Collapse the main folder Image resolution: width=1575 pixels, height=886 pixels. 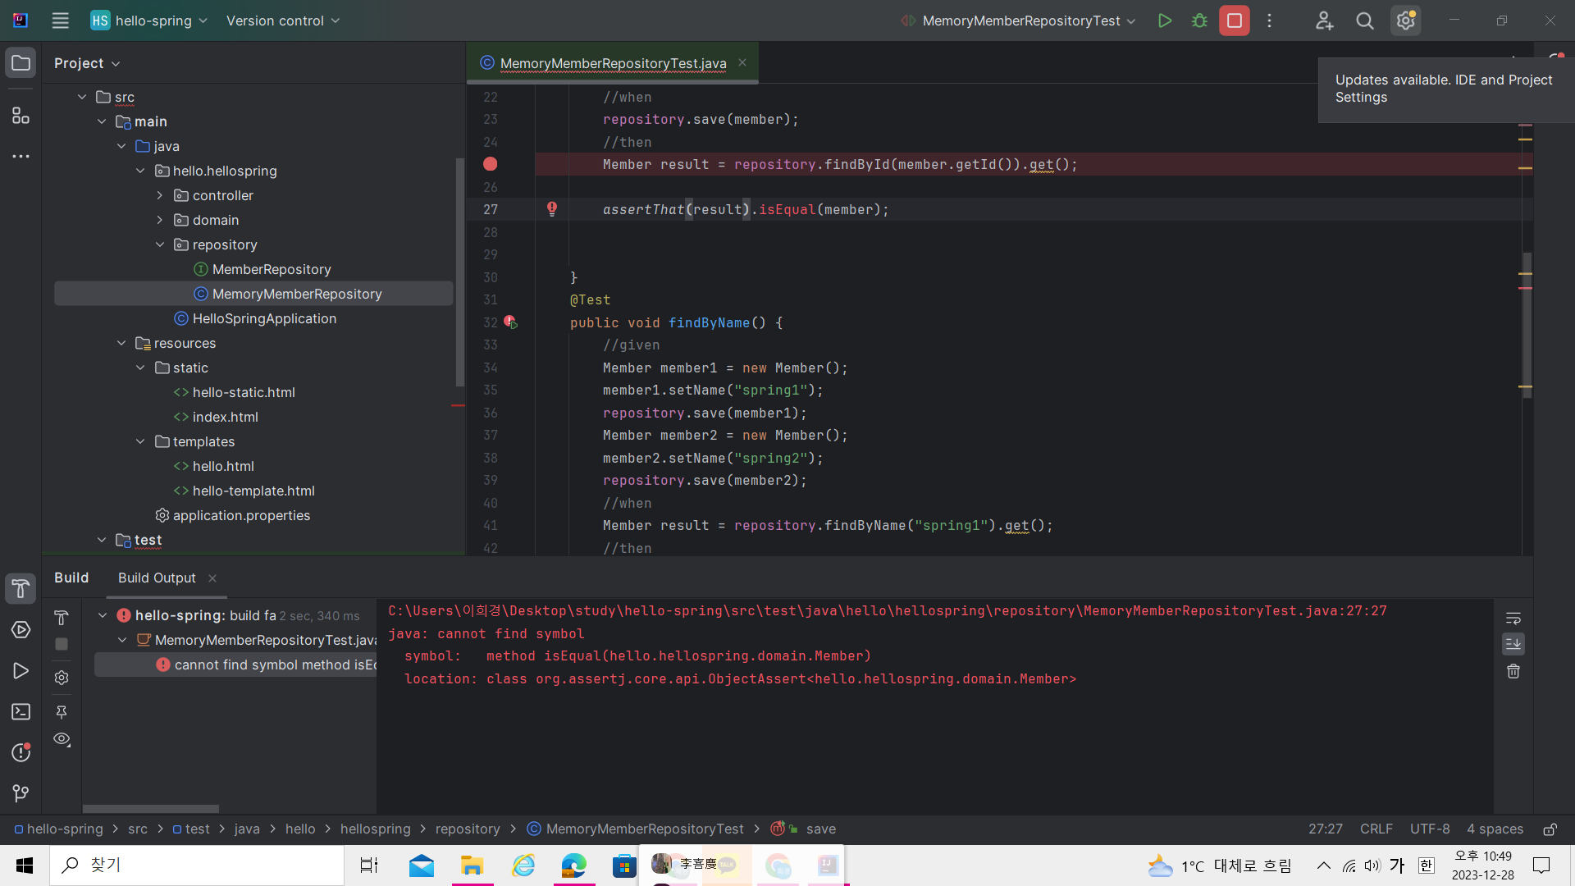(x=102, y=121)
